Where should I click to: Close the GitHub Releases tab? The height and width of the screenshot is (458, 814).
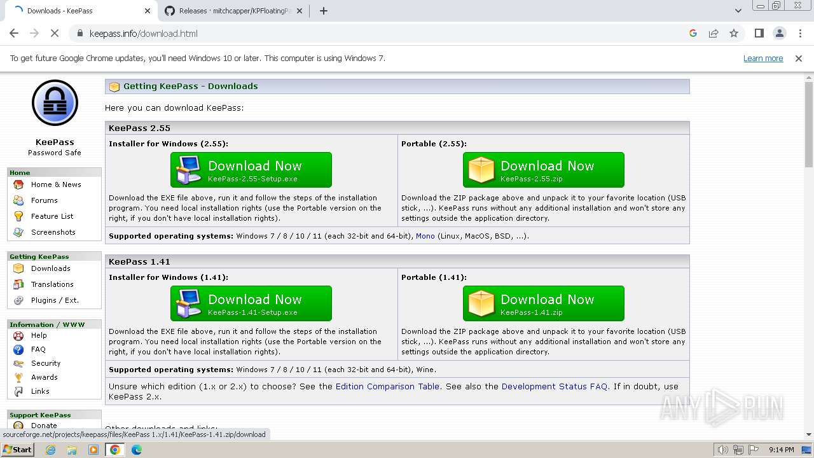click(299, 11)
